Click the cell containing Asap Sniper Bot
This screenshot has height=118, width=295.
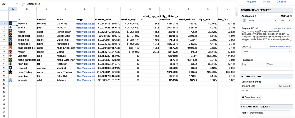[66, 48]
